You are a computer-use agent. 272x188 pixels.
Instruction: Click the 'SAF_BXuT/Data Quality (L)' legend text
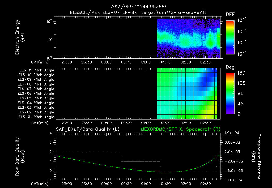(88, 129)
